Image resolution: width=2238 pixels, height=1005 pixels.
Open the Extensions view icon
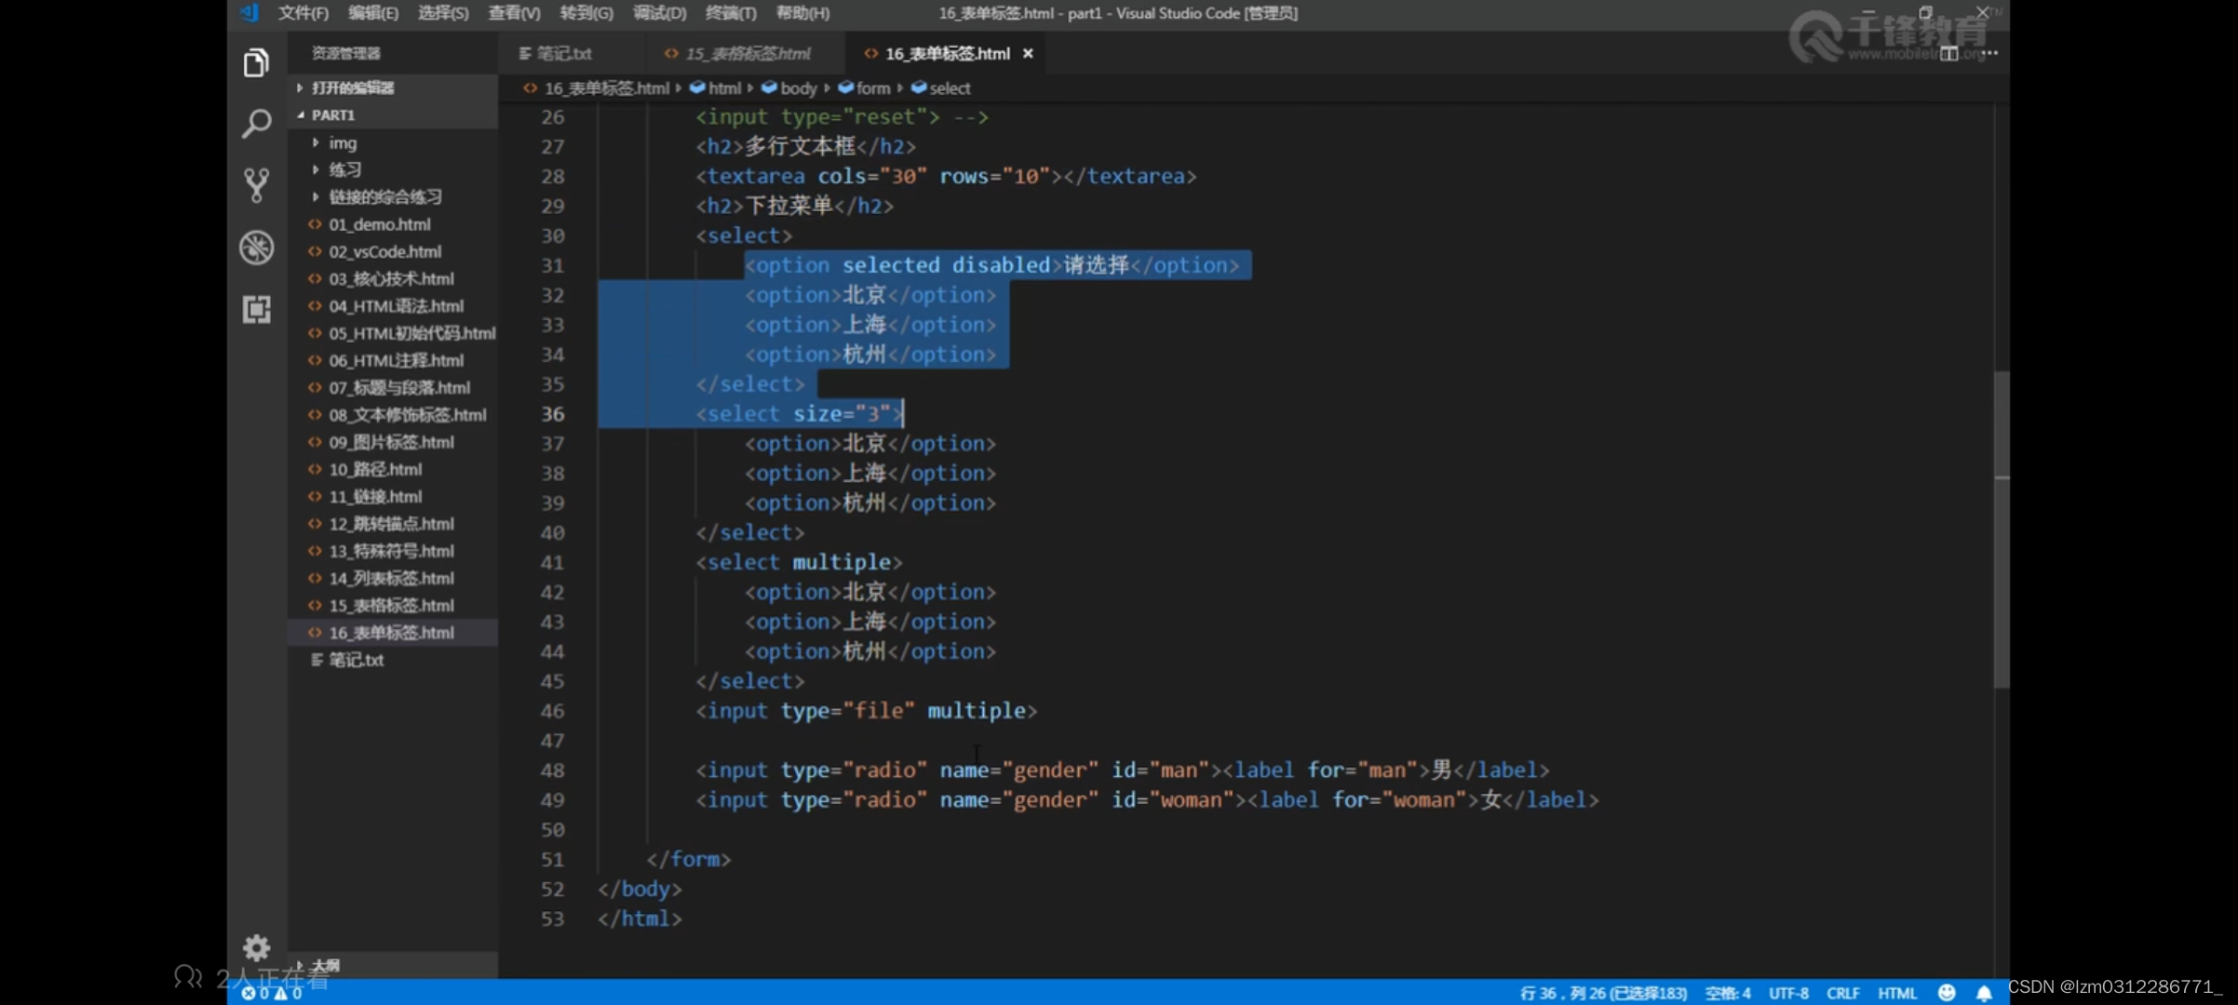(256, 309)
